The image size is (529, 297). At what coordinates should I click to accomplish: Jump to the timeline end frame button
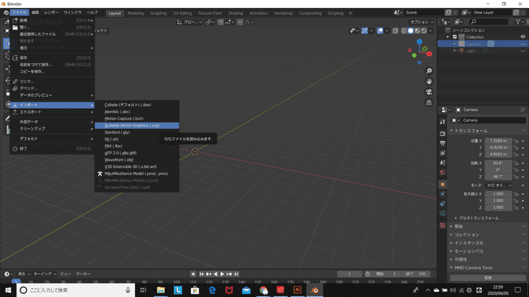(236, 274)
